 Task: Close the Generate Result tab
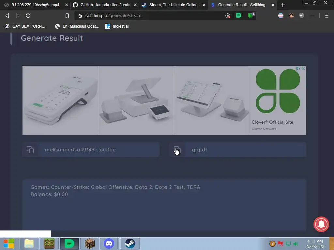coord(273,5)
